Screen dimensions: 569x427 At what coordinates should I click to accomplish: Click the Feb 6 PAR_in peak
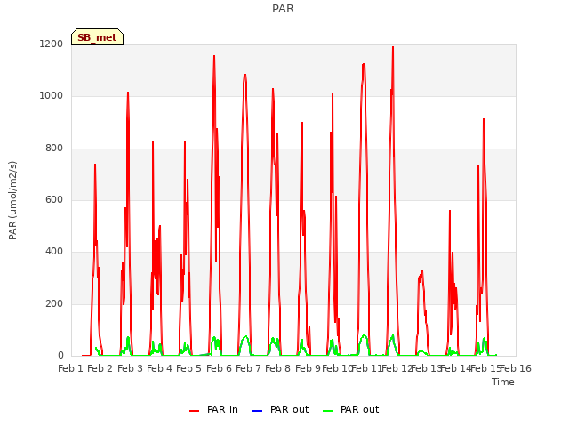coord(214,56)
